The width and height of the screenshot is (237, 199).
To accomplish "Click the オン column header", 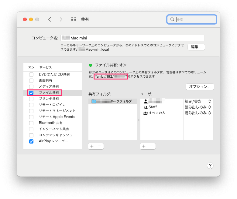I will click(31, 67).
